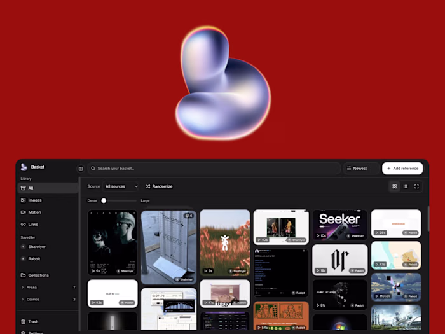
Task: Switch to grid view layout
Action: [395, 186]
